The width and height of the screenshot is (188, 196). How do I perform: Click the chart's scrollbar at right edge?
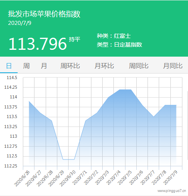(187, 125)
